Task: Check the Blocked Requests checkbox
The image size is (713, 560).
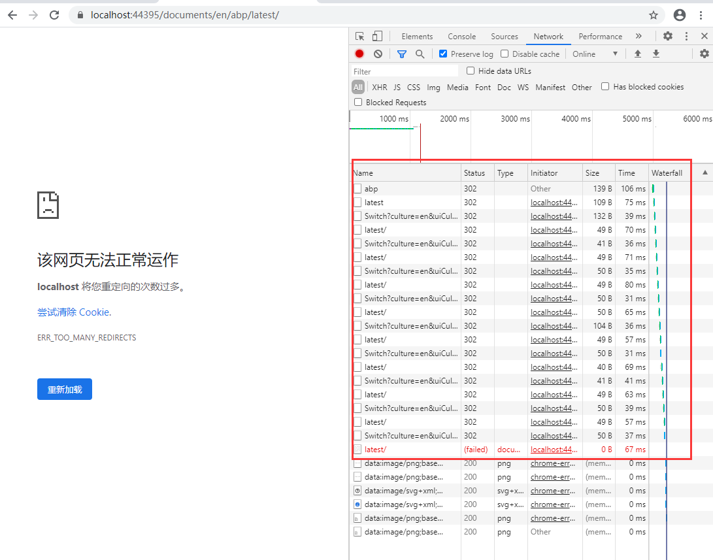Action: point(358,102)
